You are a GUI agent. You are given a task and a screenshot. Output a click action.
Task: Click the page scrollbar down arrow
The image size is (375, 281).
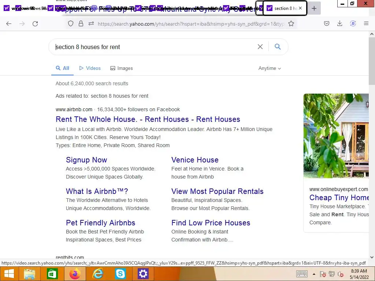coord(372,257)
